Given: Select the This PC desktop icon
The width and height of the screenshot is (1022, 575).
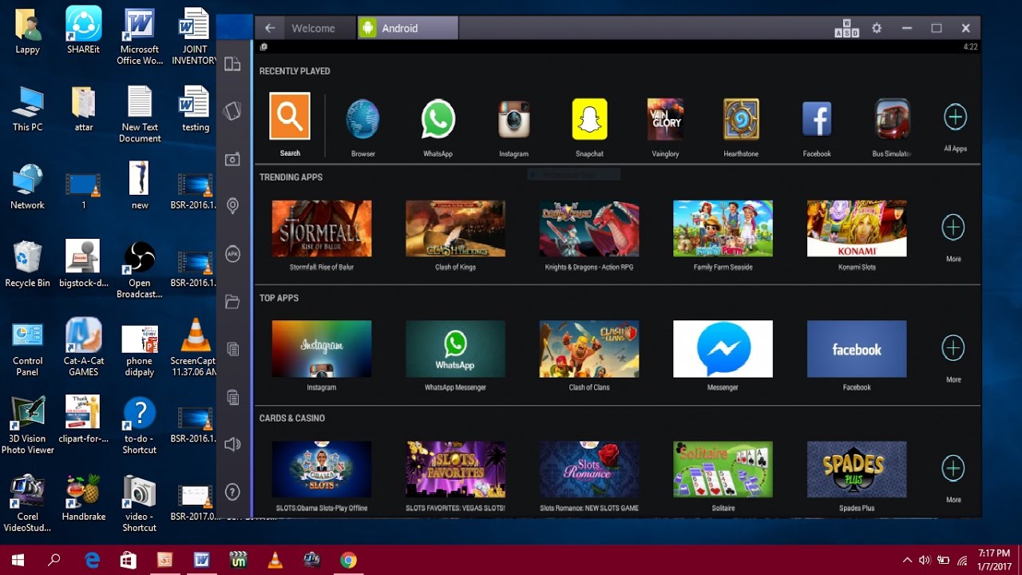Looking at the screenshot, I should click(28, 109).
